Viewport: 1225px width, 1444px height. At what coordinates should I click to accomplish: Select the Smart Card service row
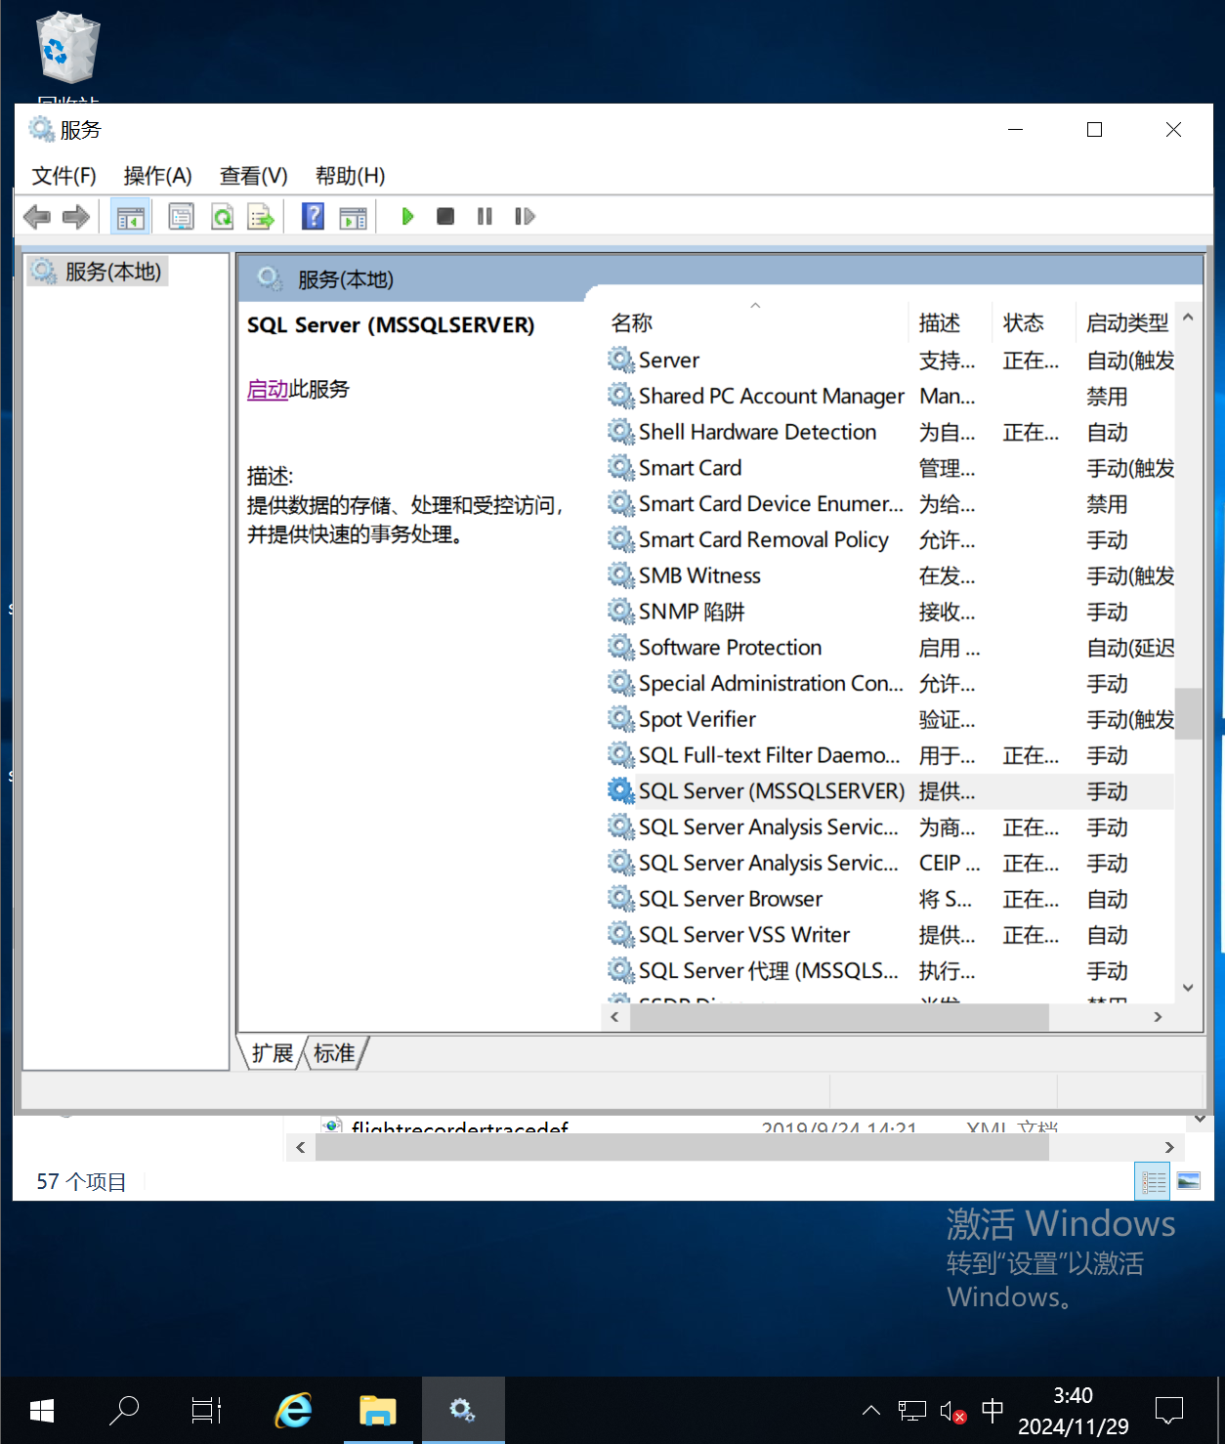(890, 469)
